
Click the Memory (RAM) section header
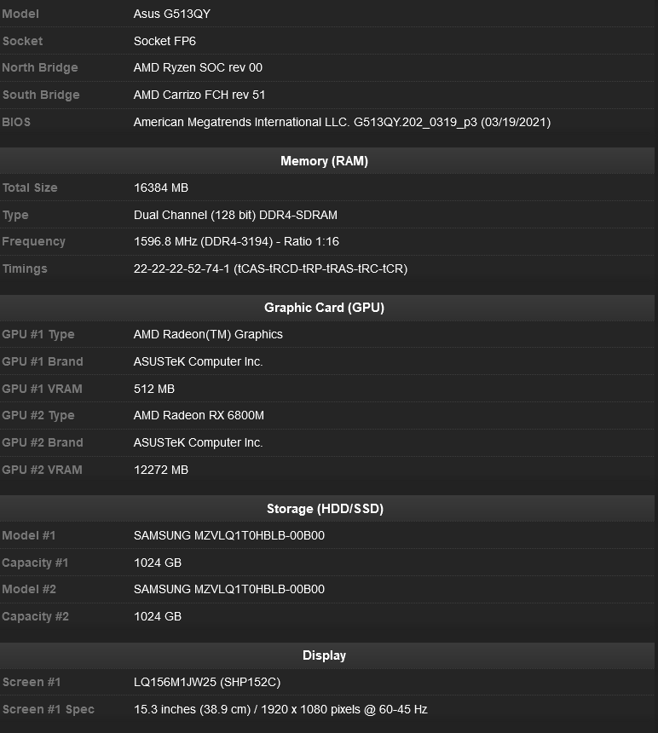tap(324, 161)
